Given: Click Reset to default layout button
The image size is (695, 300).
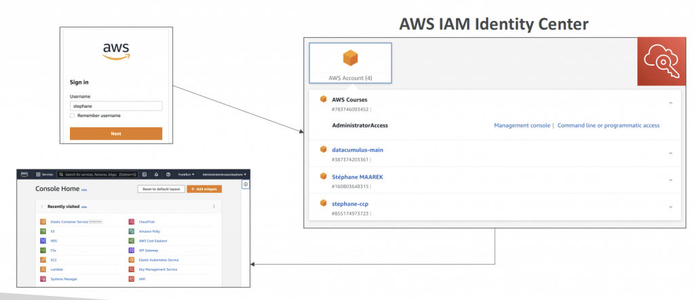Looking at the screenshot, I should coord(162,189).
